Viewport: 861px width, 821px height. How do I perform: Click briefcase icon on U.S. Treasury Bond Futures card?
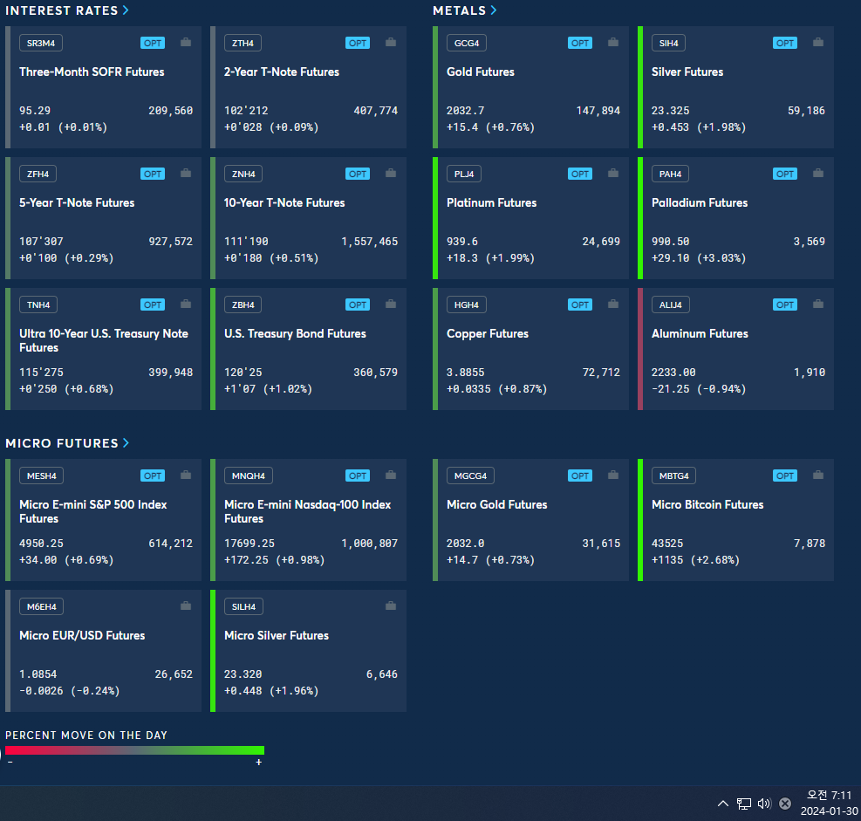pyautogui.click(x=391, y=304)
